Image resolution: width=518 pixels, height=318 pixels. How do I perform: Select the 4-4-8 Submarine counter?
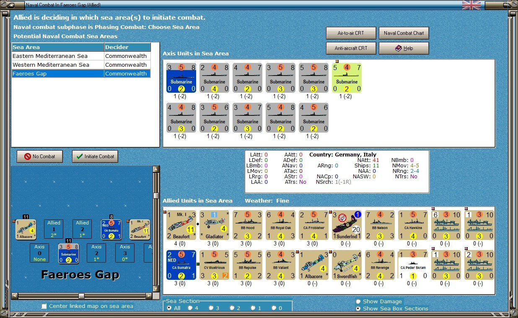click(x=181, y=118)
